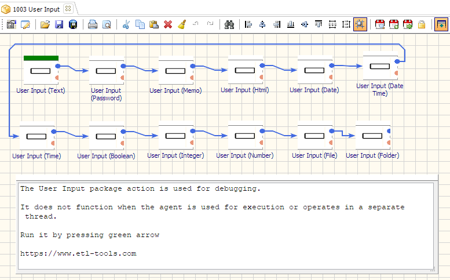Select the User Input (Integer) action box
The image size is (450, 280).
(x=175, y=136)
